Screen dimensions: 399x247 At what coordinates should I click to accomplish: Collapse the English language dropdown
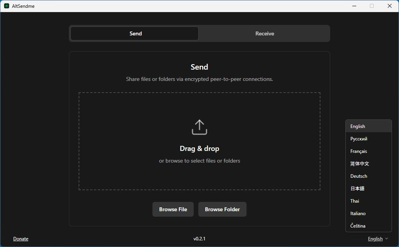(x=375, y=239)
